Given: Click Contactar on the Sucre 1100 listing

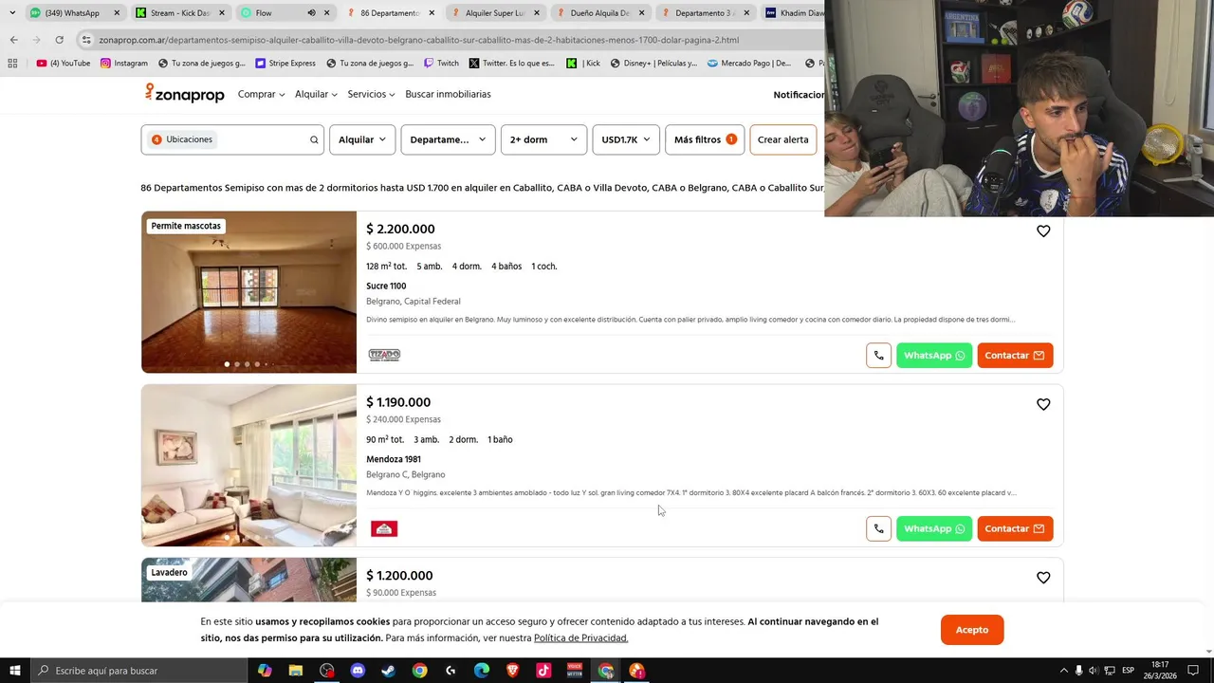Looking at the screenshot, I should (1015, 356).
